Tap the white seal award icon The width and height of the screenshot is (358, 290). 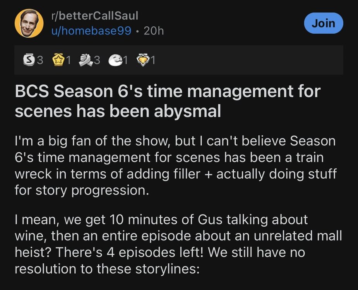tap(115, 60)
